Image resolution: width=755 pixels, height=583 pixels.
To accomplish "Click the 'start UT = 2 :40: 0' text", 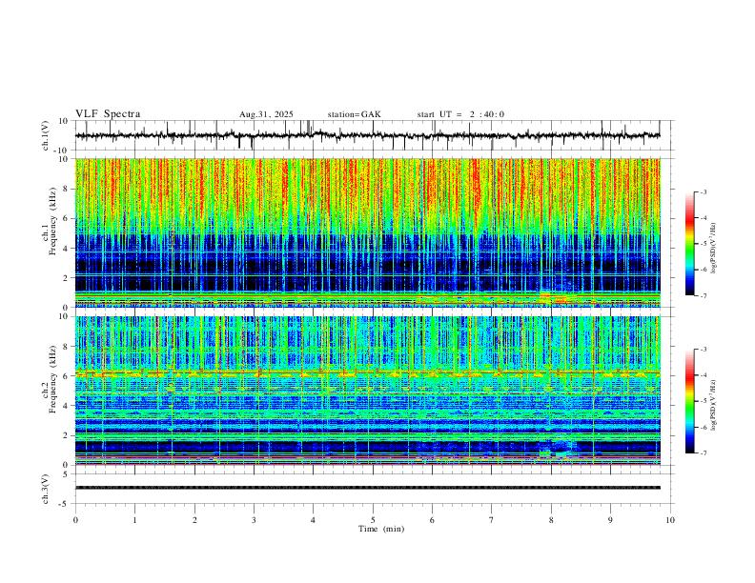I will pos(460,114).
